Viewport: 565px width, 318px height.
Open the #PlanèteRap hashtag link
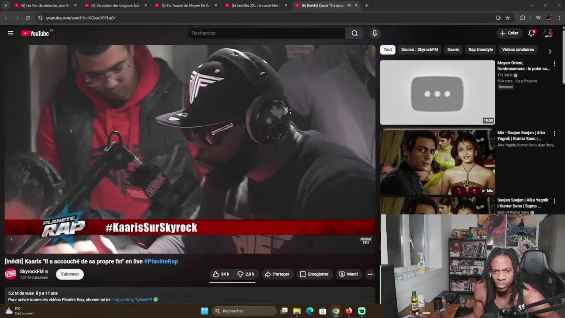click(161, 261)
